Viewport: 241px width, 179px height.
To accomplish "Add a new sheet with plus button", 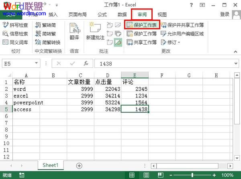I will [x=79, y=166].
